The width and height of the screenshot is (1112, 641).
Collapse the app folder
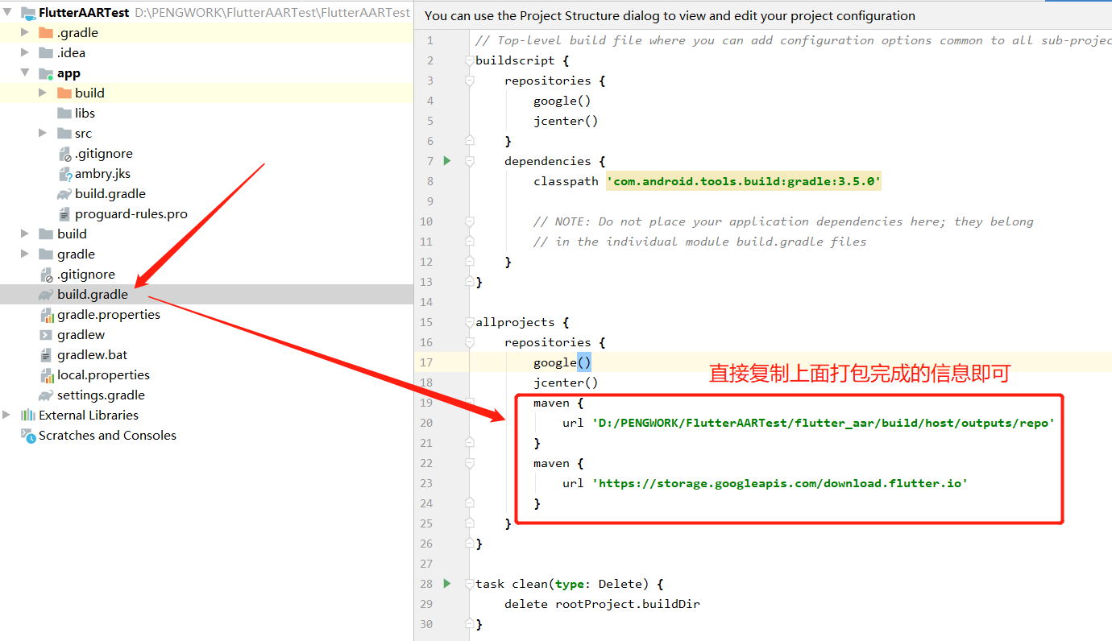(23, 72)
